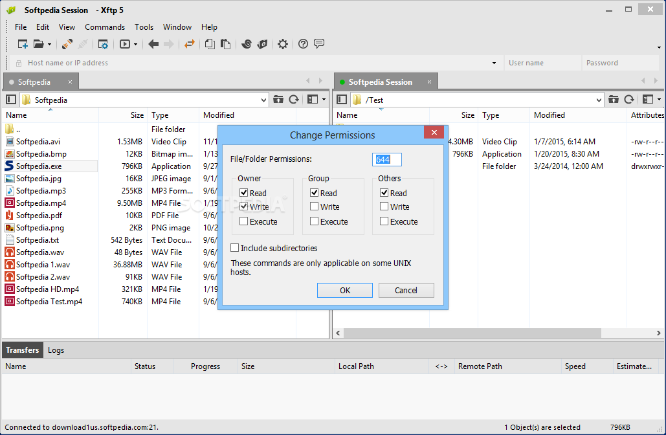Click the Back arrow toolbar icon
Image resolution: width=666 pixels, height=435 pixels.
pos(153,44)
